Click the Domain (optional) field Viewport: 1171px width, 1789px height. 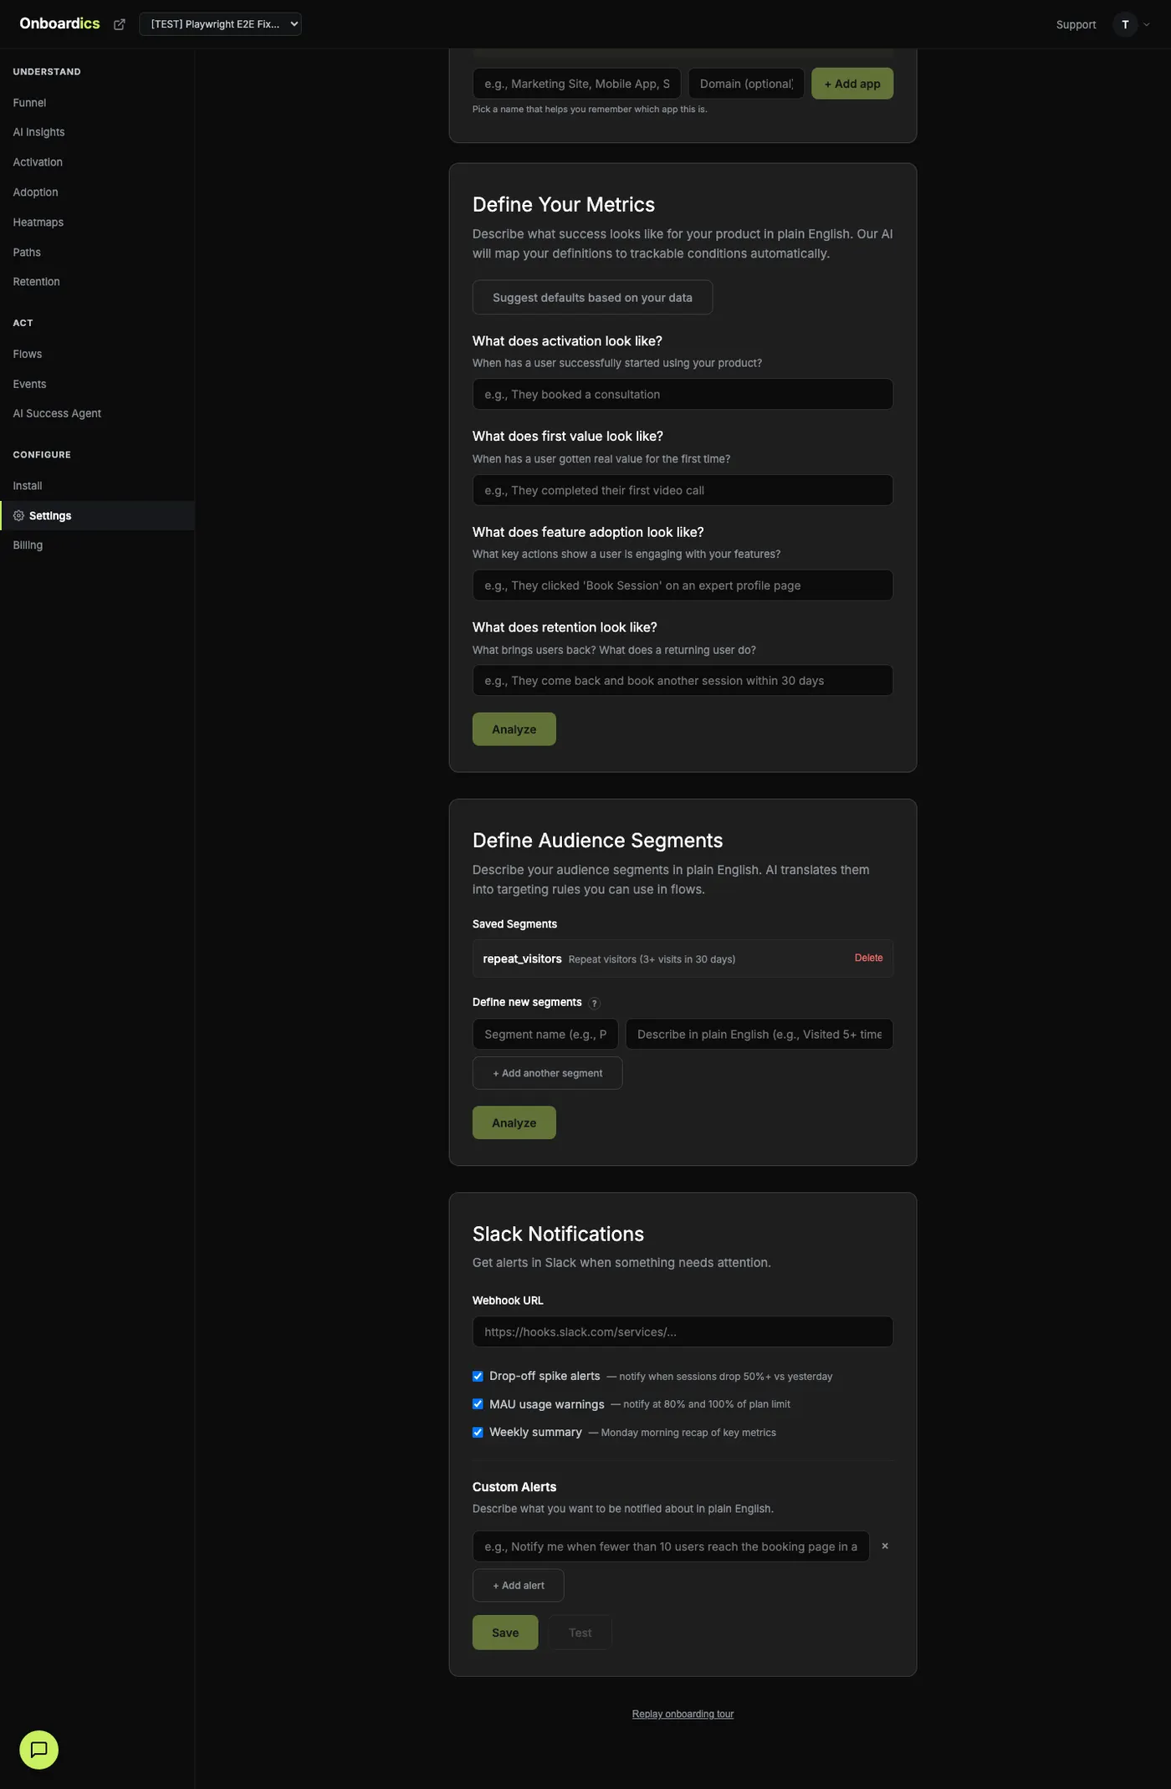(x=746, y=84)
